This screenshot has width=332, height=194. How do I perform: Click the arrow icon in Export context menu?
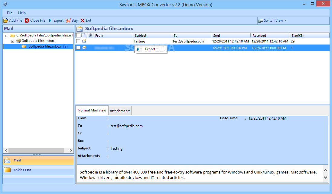138,49
